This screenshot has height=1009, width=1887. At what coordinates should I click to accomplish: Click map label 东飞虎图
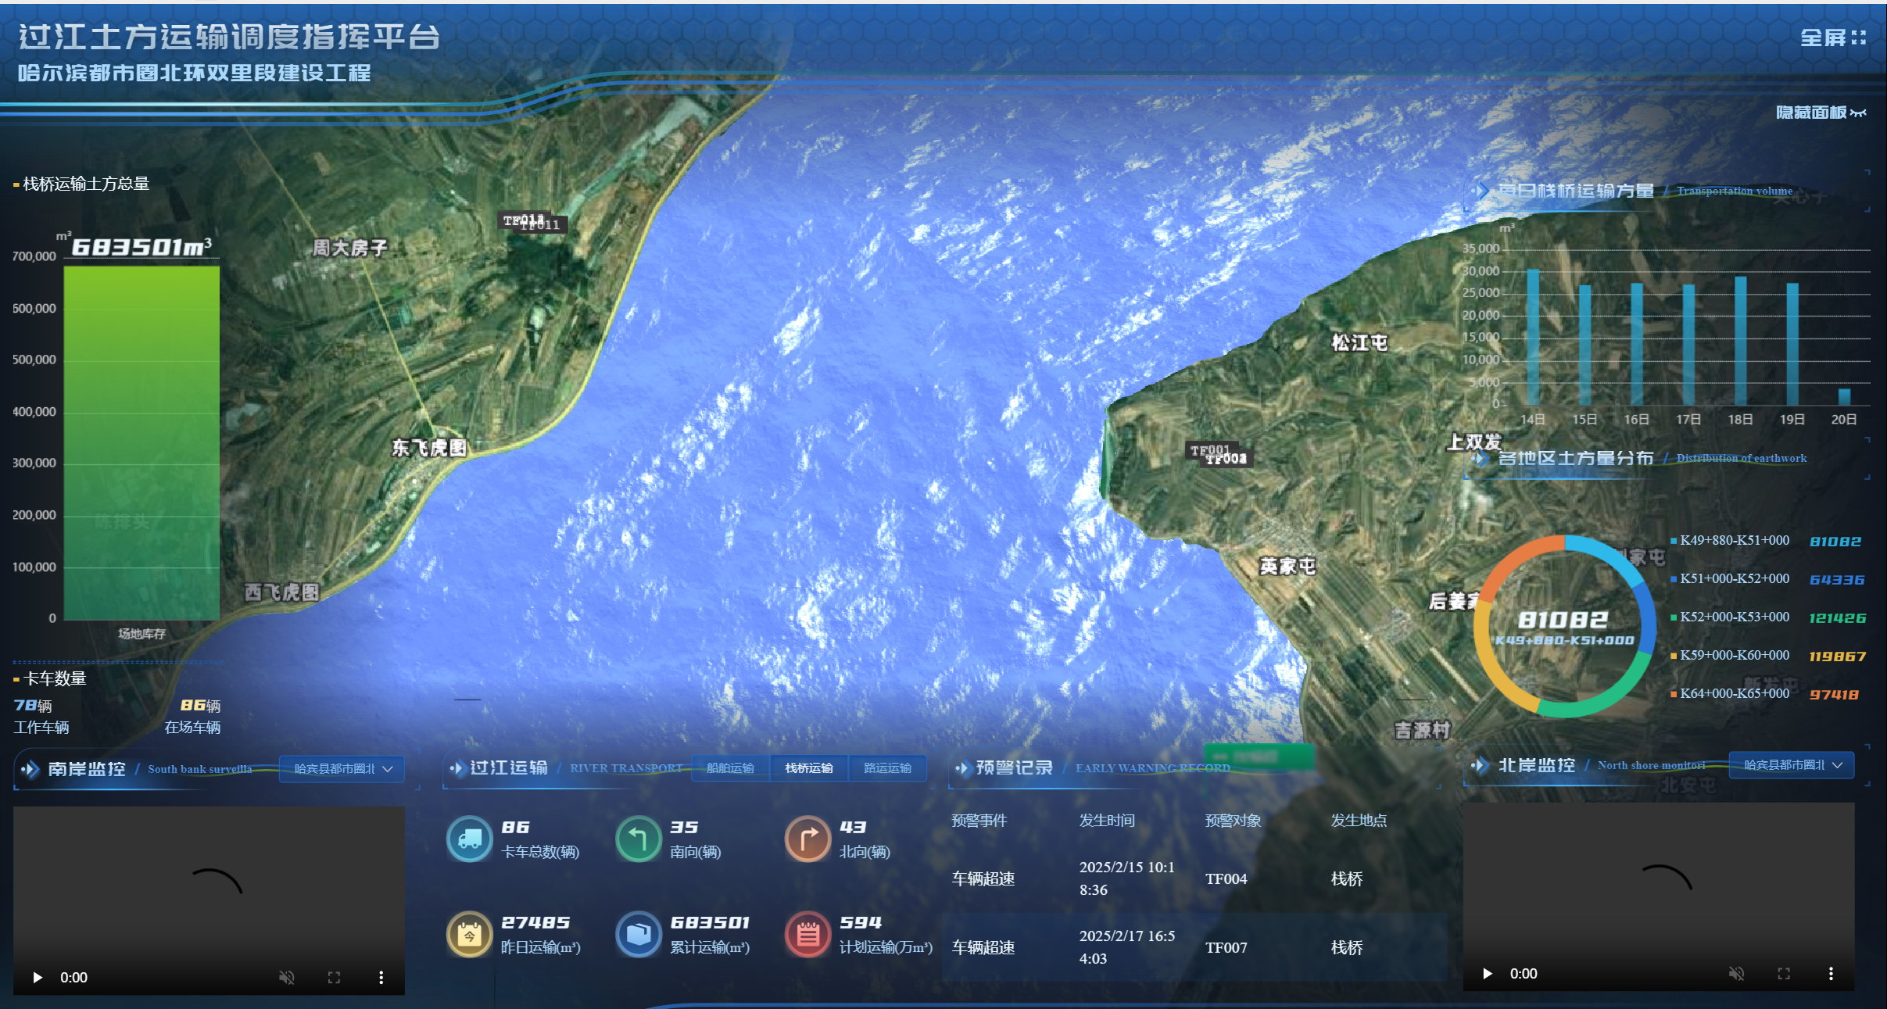click(429, 448)
